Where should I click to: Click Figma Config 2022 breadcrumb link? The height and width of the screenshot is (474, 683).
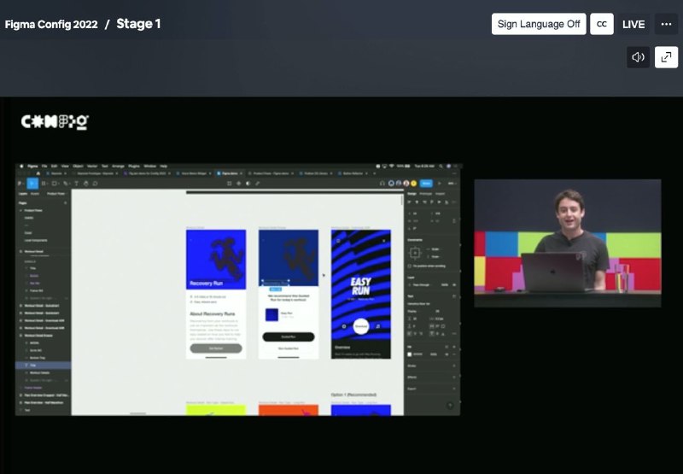pyautogui.click(x=51, y=24)
